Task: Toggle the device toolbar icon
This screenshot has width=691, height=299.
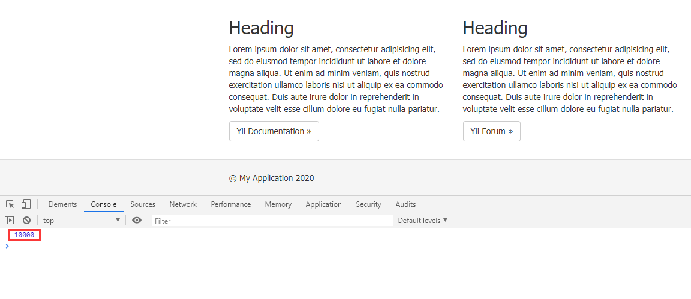Action: tap(26, 204)
